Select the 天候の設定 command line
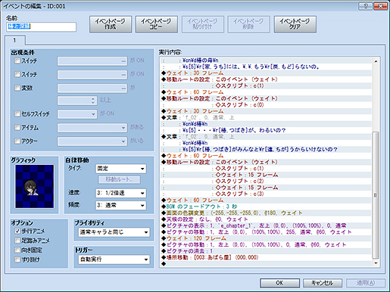This screenshot has height=292, width=390. pos(267,219)
